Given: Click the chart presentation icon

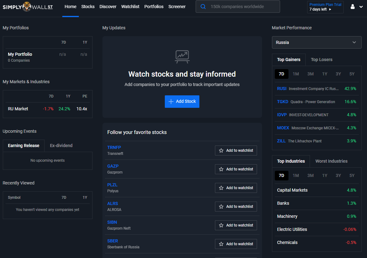Looking at the screenshot, I should click(x=182, y=57).
